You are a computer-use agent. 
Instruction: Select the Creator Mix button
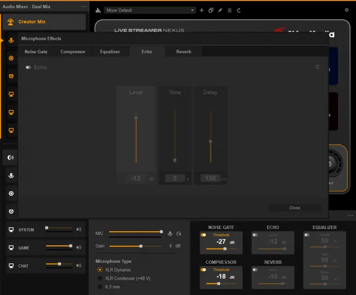click(44, 22)
